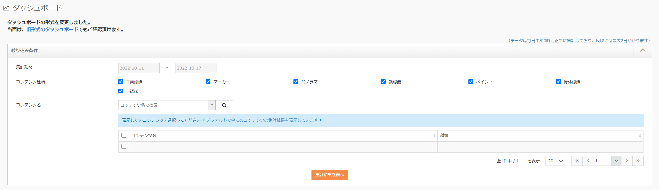Click the dashboard chart icon in title

6,8
